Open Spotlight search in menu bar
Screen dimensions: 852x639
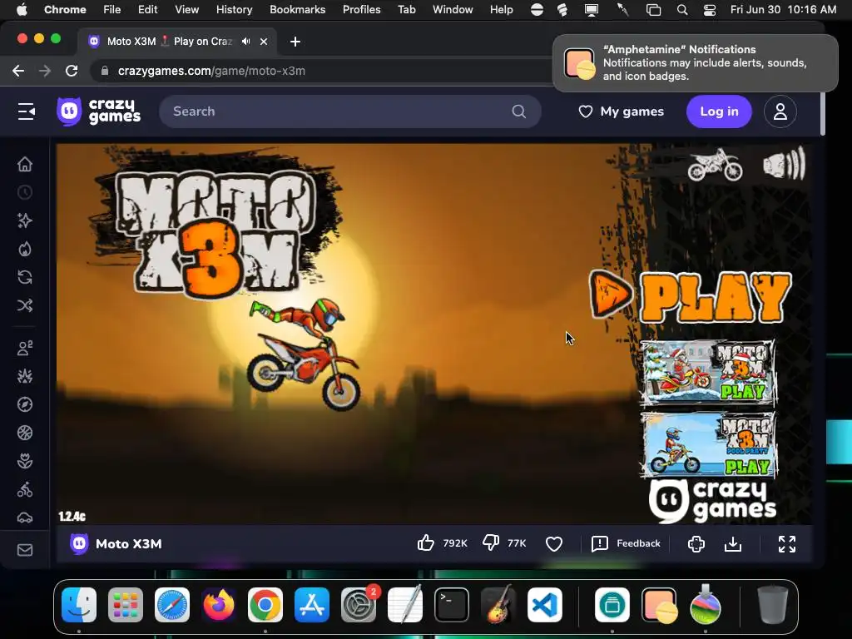coord(682,10)
